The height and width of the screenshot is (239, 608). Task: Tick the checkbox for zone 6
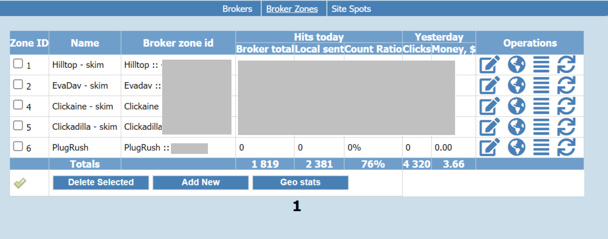18,146
